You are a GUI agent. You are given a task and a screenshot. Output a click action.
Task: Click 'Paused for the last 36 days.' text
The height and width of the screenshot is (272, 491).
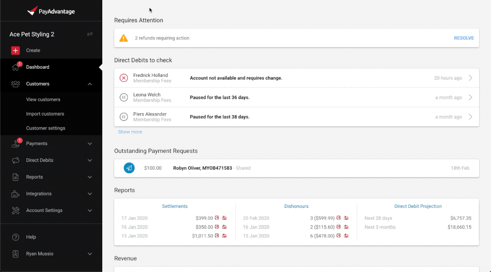(220, 97)
